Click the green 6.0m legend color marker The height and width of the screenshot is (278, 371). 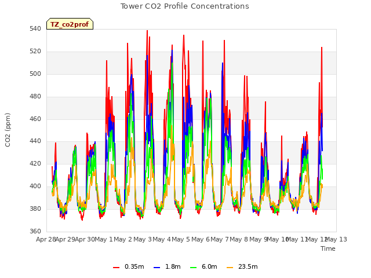[193, 268]
